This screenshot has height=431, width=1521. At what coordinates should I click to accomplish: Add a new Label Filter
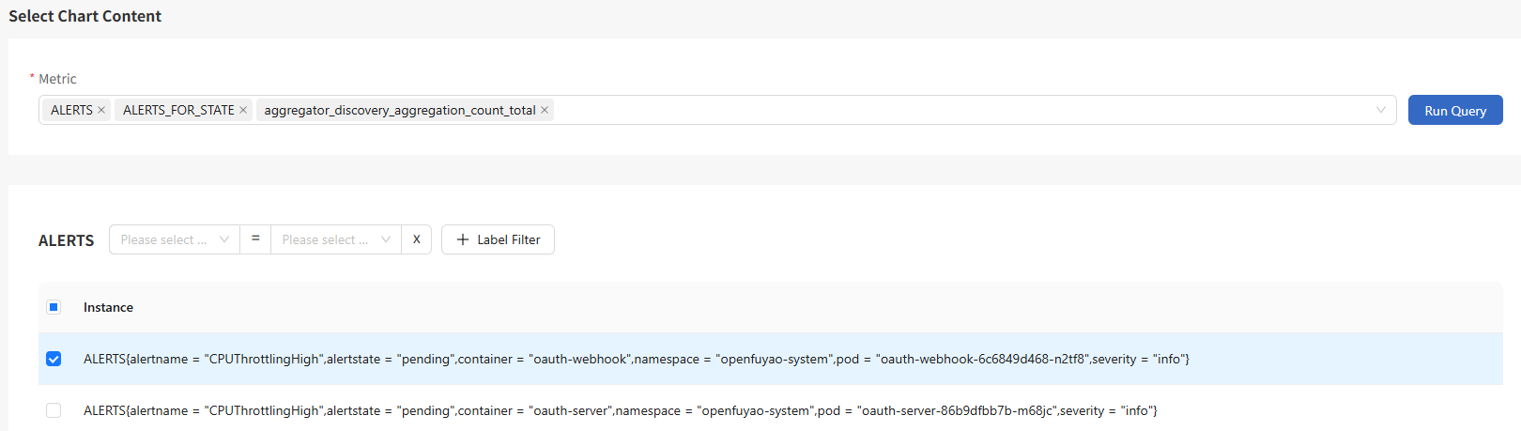click(x=498, y=239)
